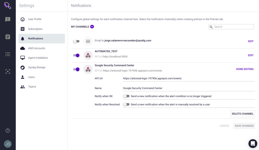Collapse Google channel via Done Editing
This screenshot has height=150, width=259.
click(x=245, y=69)
